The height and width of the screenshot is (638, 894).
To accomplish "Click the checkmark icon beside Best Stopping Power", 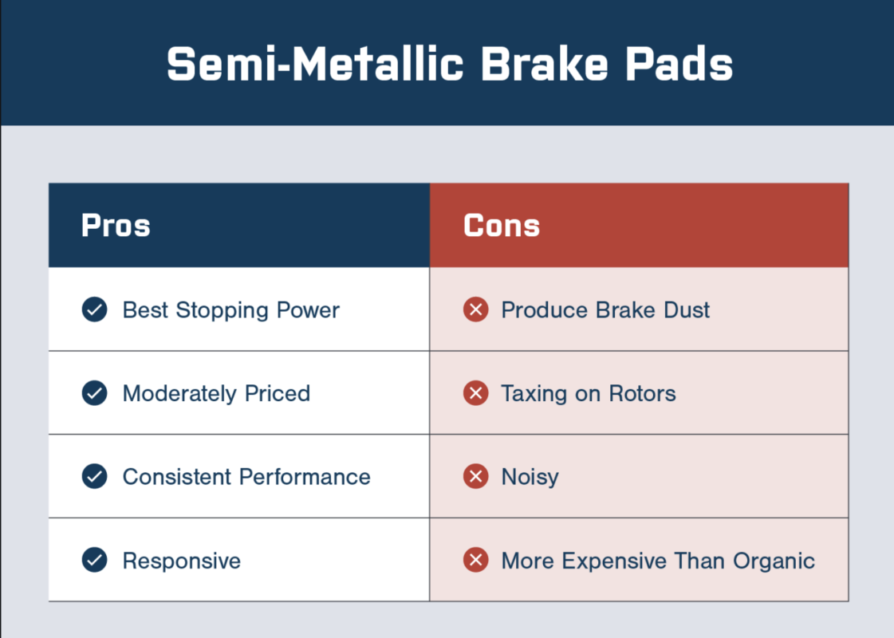I will point(95,309).
